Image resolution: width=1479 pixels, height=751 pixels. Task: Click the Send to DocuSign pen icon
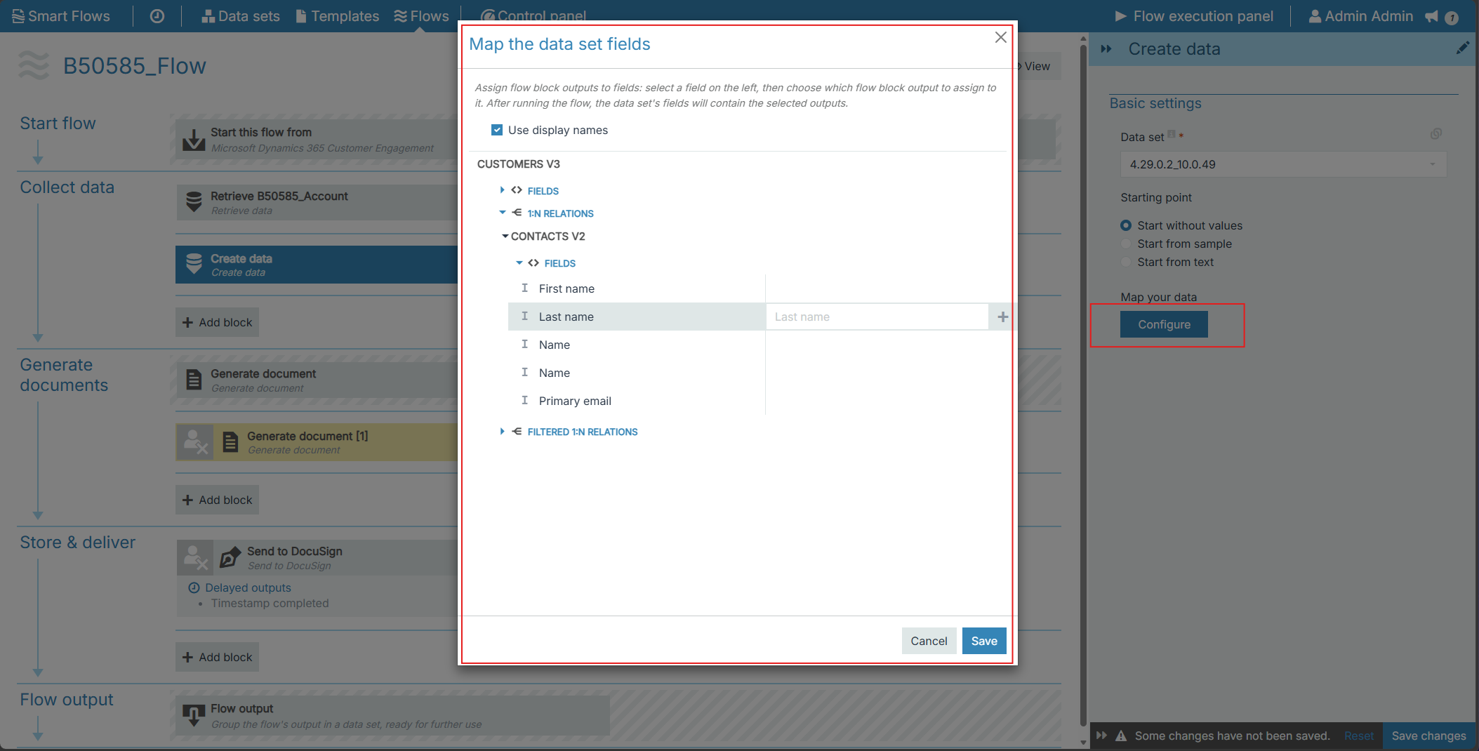[x=230, y=557]
